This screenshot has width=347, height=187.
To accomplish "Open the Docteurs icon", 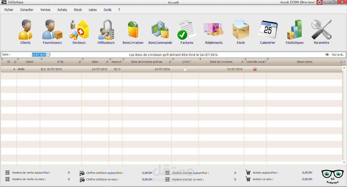I will point(79,30).
